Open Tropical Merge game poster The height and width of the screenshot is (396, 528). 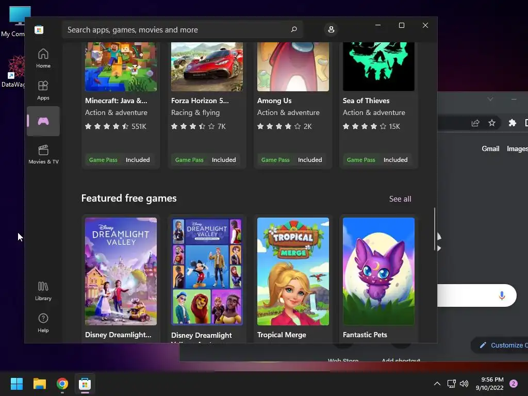[x=293, y=271]
